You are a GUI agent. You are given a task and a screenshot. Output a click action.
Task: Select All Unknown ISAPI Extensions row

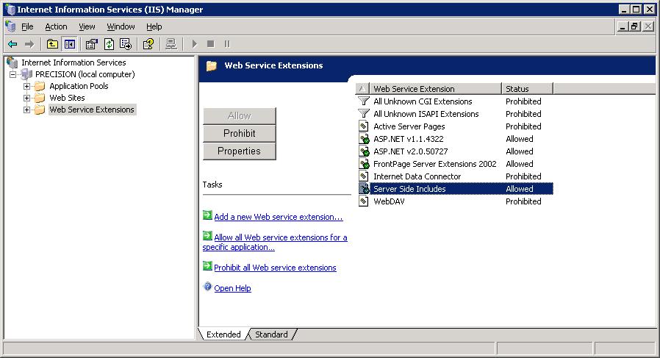[x=455, y=114]
